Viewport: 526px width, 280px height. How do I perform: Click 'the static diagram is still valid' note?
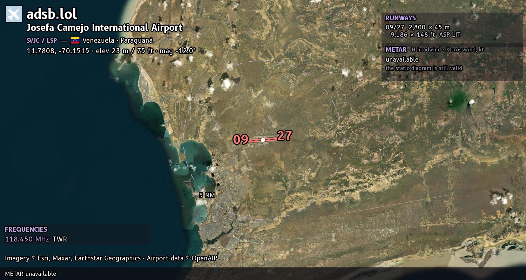424,68
